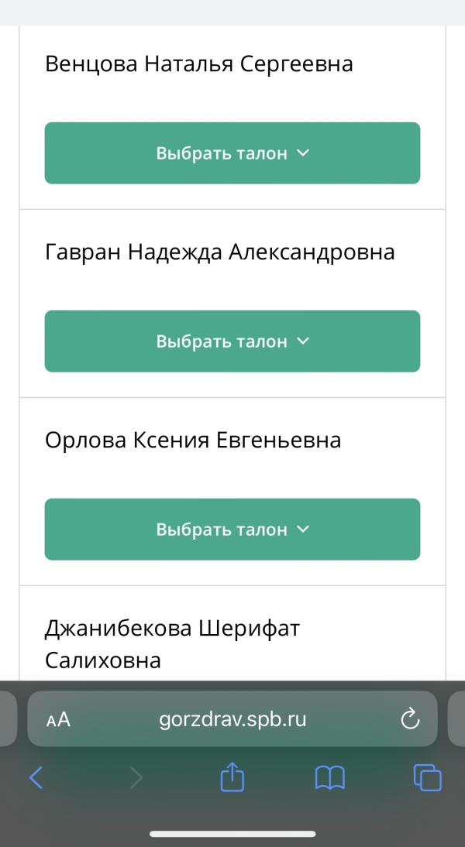Image resolution: width=465 pixels, height=847 pixels.
Task: Open the AA reader text-size menu
Action: click(58, 719)
